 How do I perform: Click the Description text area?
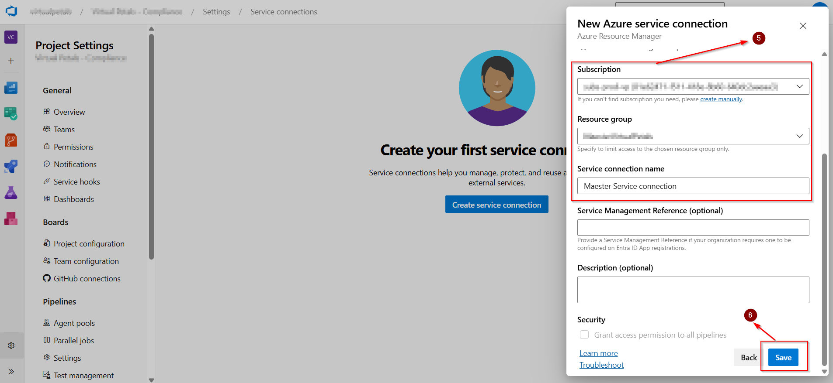coord(693,290)
